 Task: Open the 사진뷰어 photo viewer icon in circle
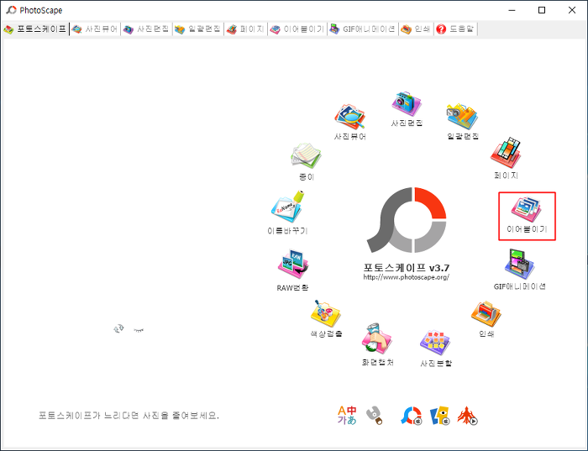coord(349,123)
